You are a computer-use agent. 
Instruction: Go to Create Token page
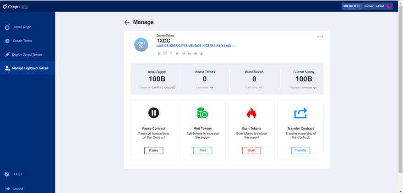pos(22,41)
